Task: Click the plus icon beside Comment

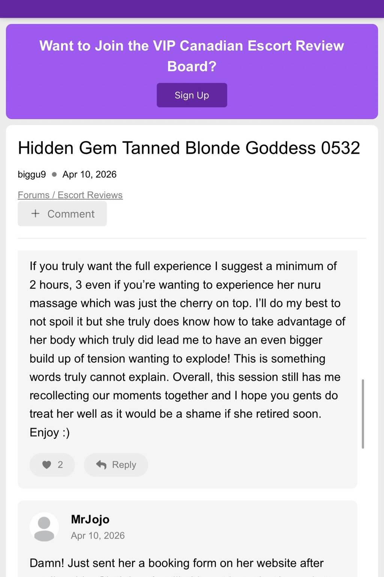Action: point(35,214)
